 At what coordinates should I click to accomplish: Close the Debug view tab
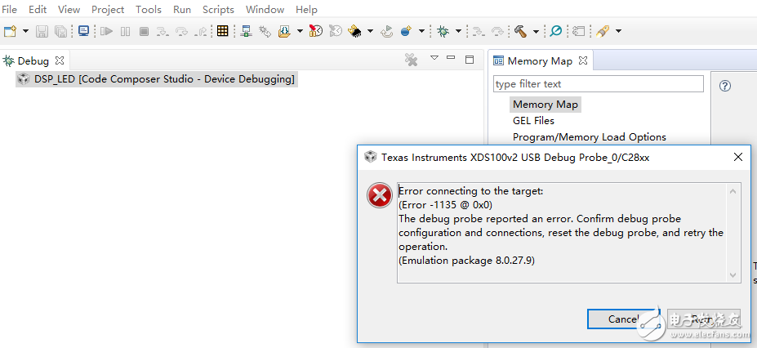pyautogui.click(x=60, y=60)
